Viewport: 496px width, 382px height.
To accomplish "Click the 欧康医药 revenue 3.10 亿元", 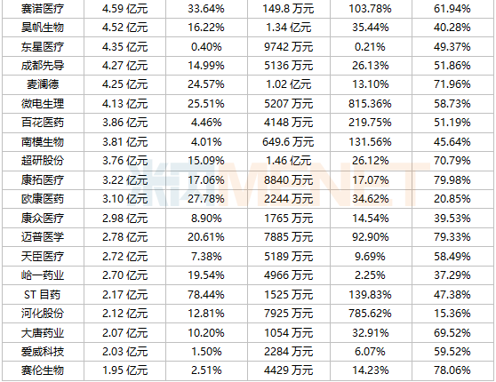I will point(124,199).
